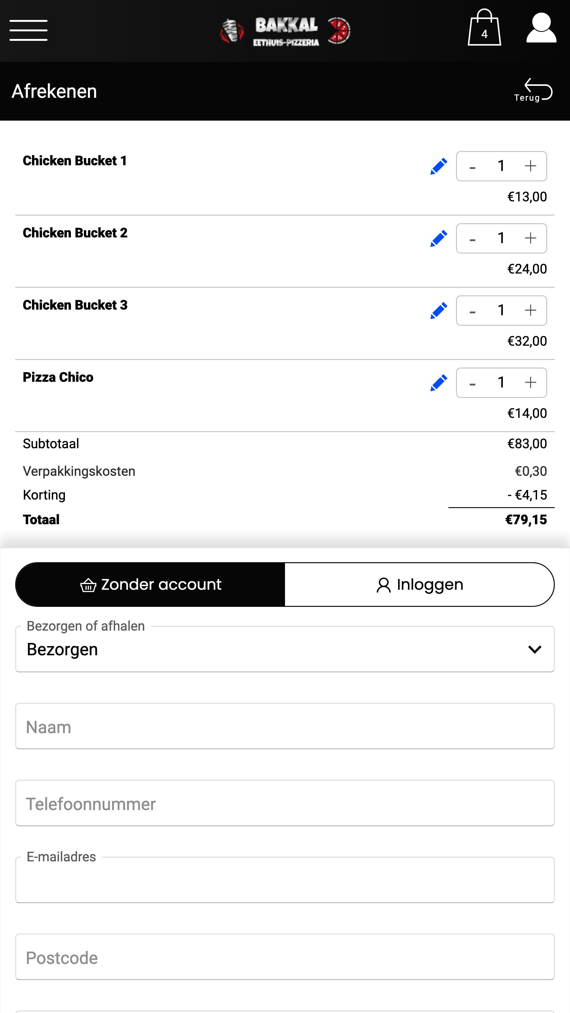Open the shopping bag cart icon
The height and width of the screenshot is (1013, 570).
tap(484, 28)
